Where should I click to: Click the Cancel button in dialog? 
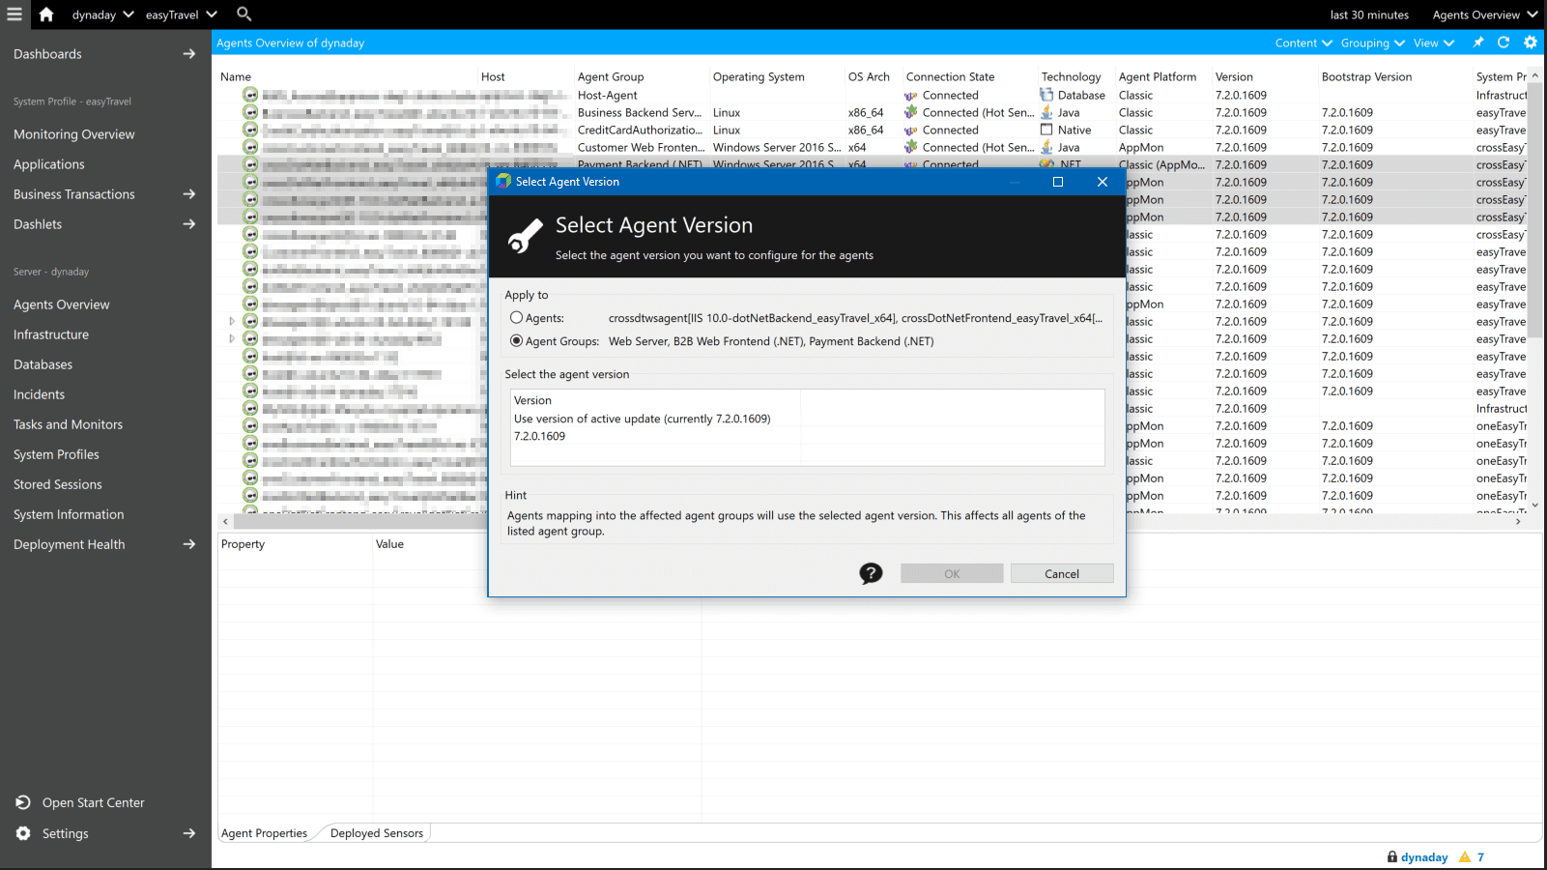click(1062, 573)
